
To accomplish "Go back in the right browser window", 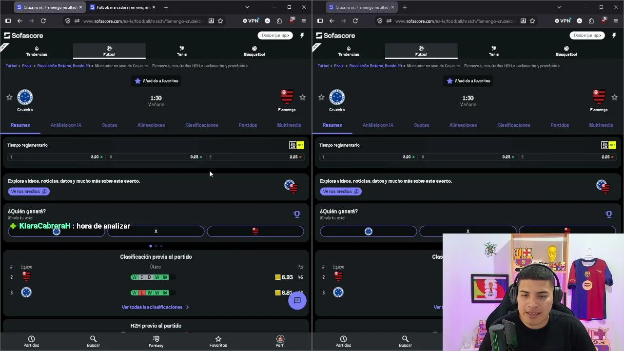I will pos(331,21).
